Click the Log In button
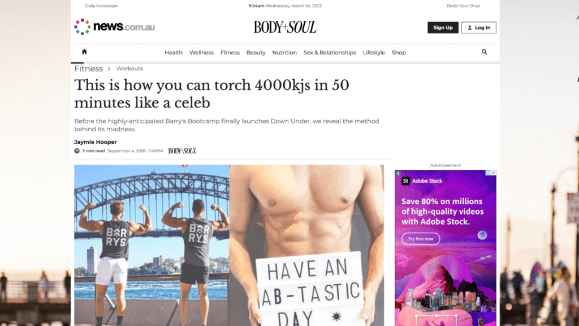This screenshot has height=326, width=579. tap(478, 27)
